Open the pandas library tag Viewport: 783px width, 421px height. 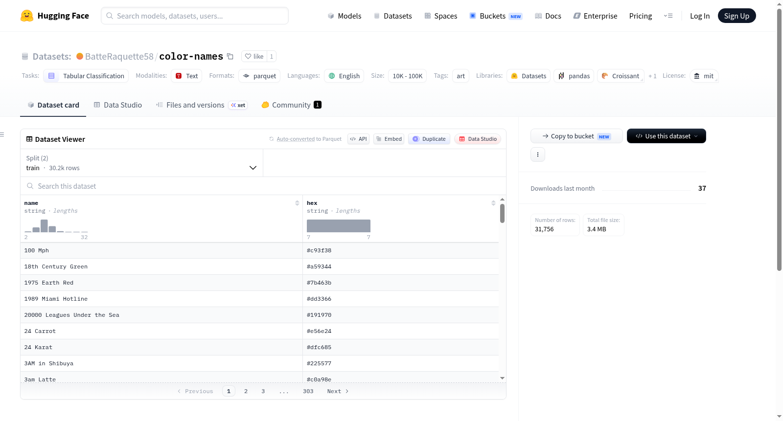pos(574,76)
